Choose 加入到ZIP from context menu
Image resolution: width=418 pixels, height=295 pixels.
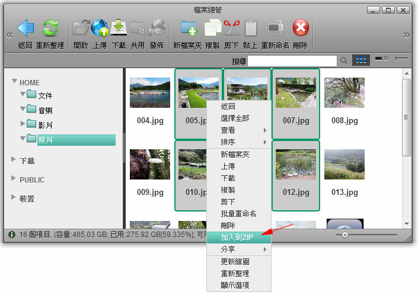[236, 238]
